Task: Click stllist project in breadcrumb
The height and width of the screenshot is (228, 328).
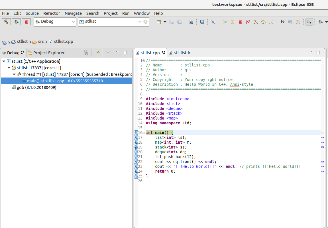Action: point(20,41)
